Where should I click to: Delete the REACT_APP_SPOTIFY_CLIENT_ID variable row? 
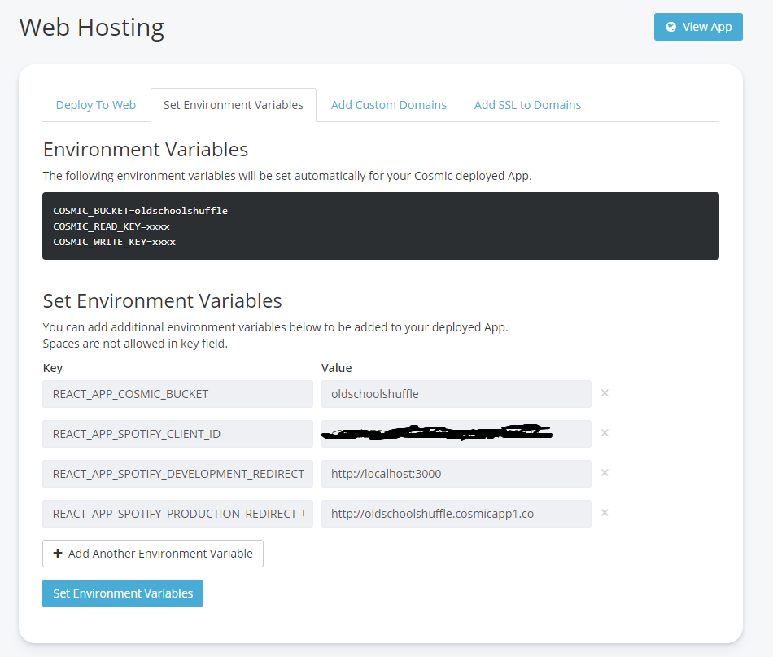(605, 433)
